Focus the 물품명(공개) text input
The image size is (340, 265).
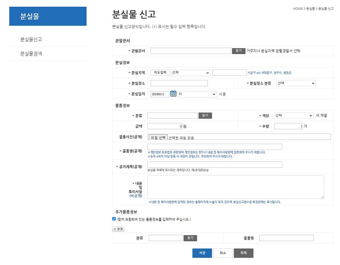(215, 147)
